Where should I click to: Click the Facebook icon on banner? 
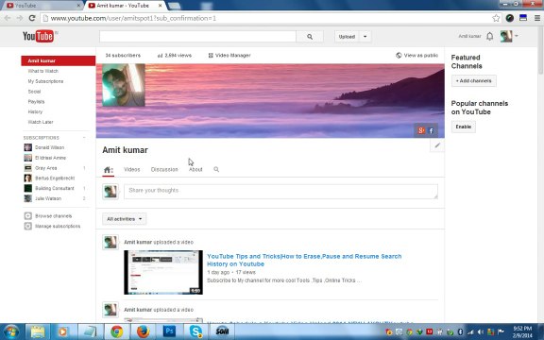pos(431,130)
